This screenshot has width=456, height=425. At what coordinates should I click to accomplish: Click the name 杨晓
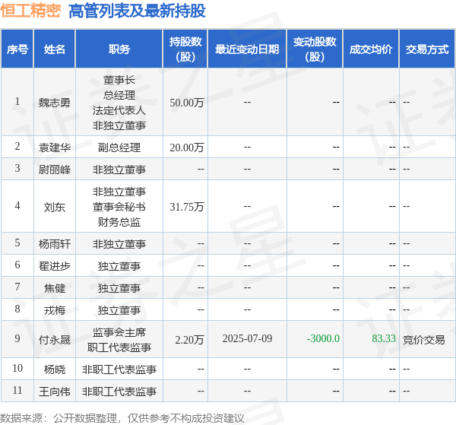coord(55,369)
